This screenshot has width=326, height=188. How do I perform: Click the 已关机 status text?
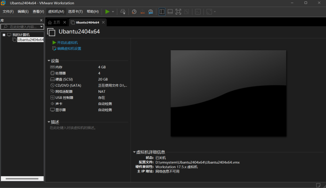pyautogui.click(x=161, y=158)
